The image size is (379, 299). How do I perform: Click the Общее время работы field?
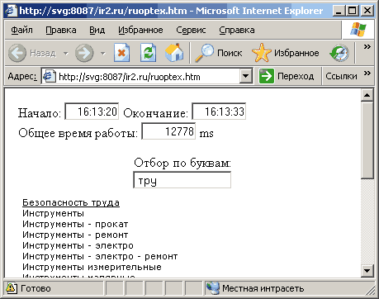(168, 131)
